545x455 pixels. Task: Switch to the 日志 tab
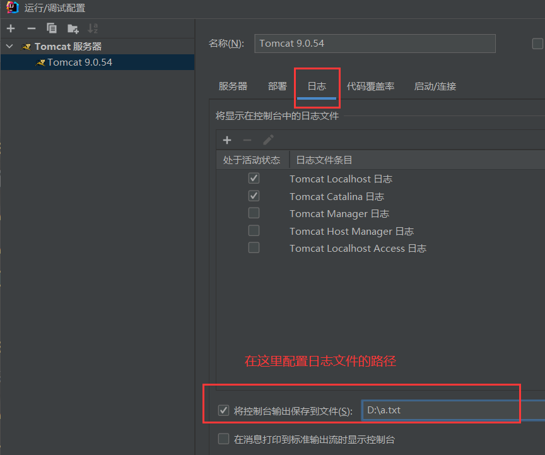pos(317,86)
